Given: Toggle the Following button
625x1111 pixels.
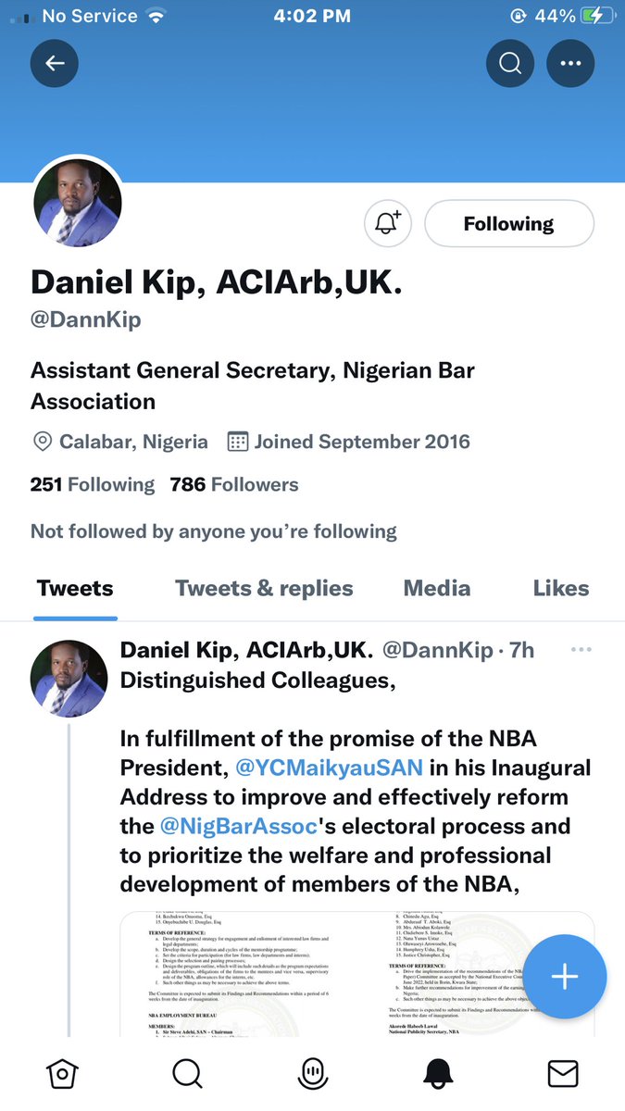Looking at the screenshot, I should click(x=509, y=224).
